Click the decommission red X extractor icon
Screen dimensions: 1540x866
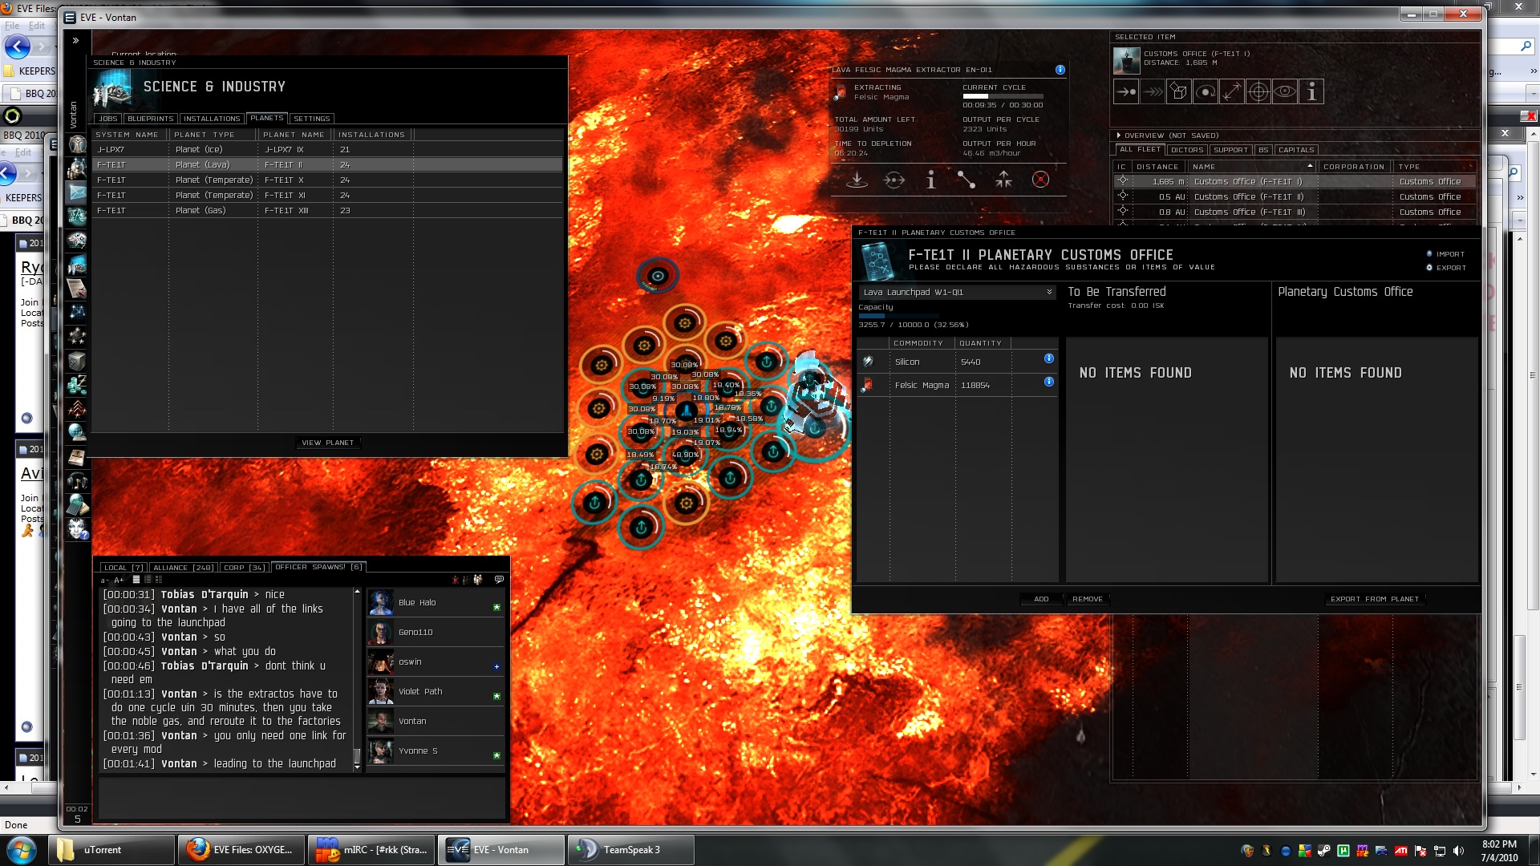click(1040, 180)
